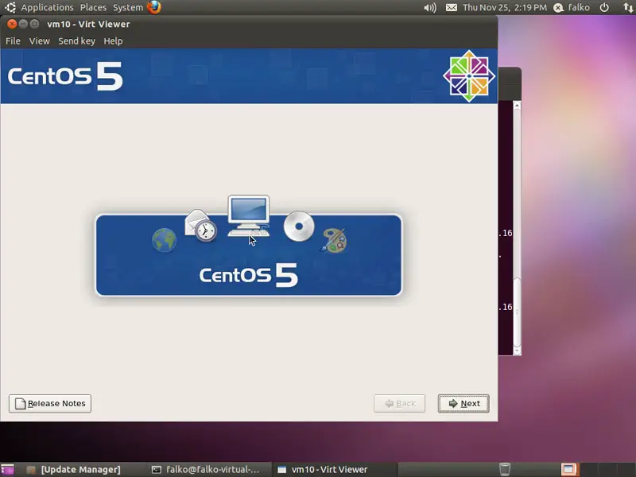The width and height of the screenshot is (636, 477).
Task: Click the volume speaker icon
Action: coord(430,8)
